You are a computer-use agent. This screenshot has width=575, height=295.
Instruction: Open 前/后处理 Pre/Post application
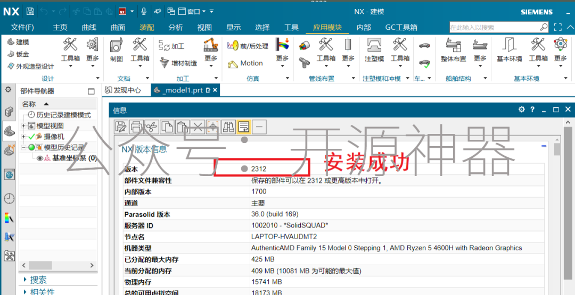click(248, 46)
